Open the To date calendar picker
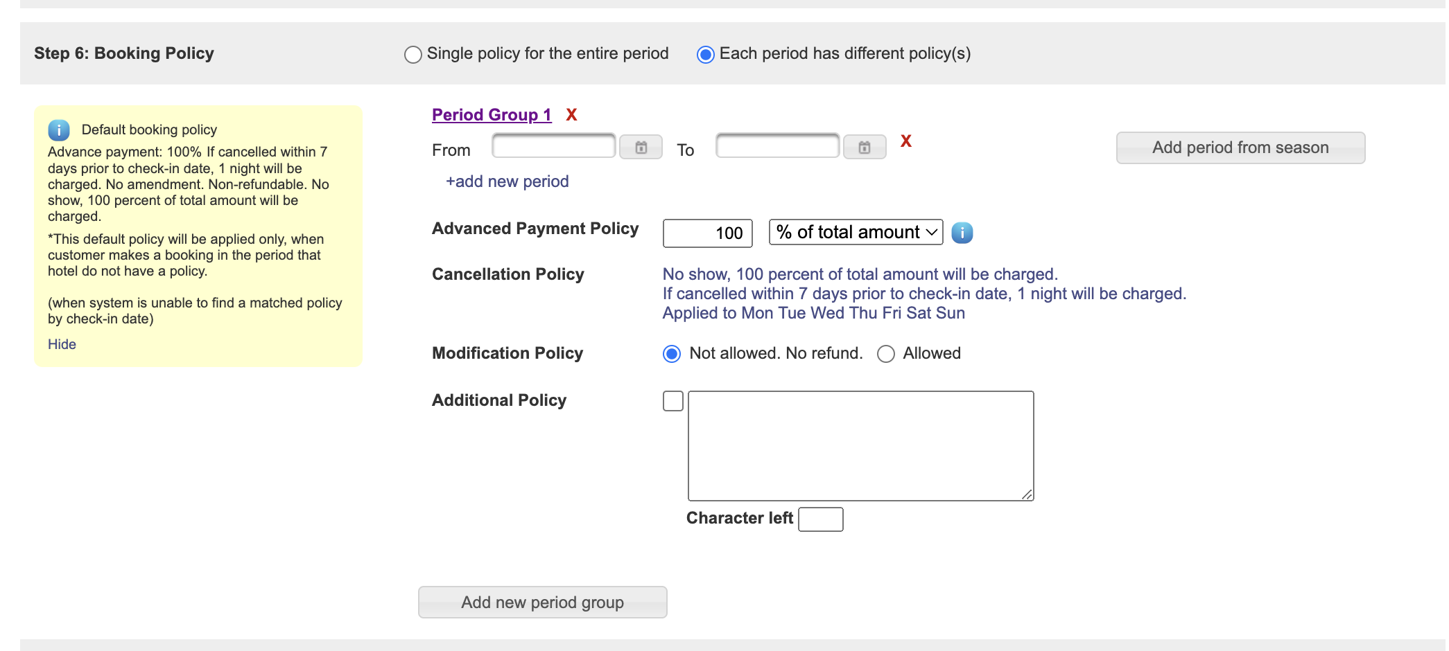This screenshot has height=651, width=1449. click(864, 147)
